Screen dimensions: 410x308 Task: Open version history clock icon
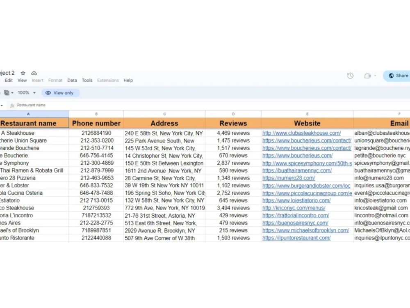[x=350, y=76]
